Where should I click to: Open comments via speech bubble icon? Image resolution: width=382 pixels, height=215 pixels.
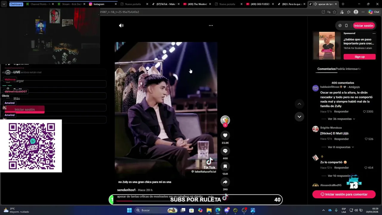225,151
